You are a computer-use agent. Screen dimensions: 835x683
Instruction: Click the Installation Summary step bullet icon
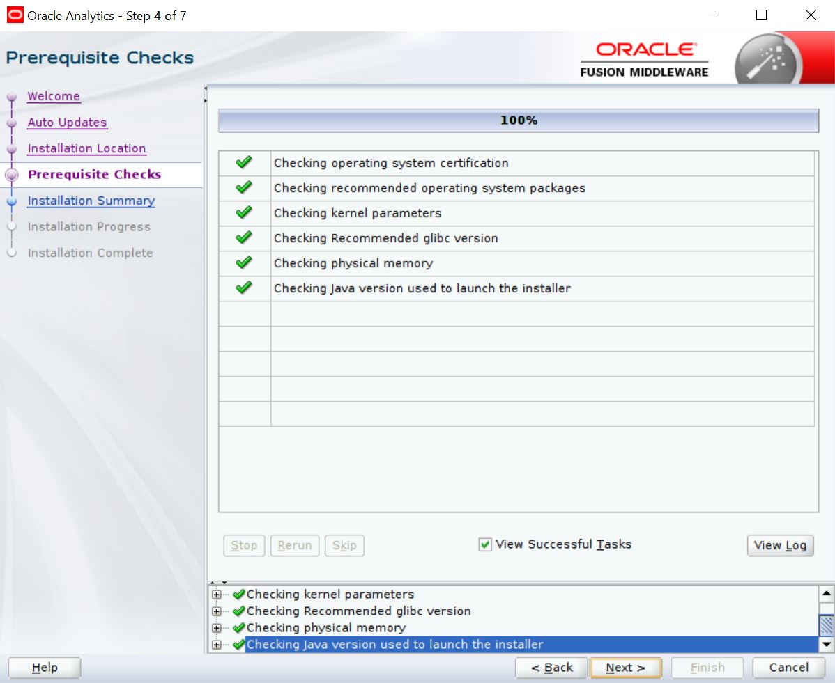coord(12,201)
